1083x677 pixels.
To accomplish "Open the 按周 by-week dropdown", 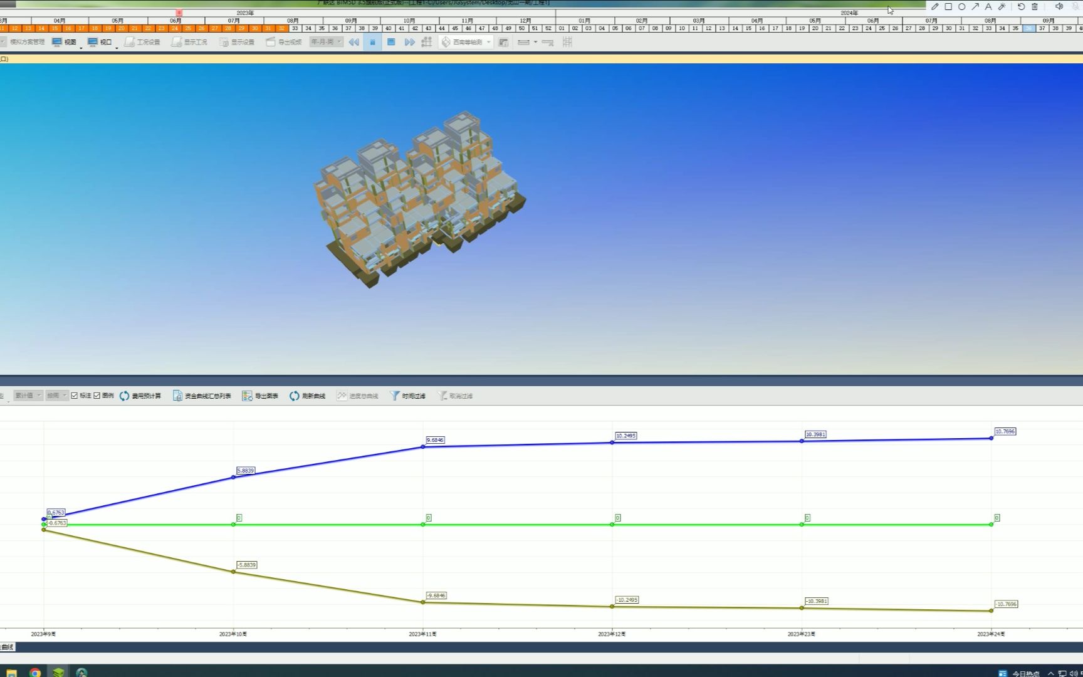I will 56,396.
